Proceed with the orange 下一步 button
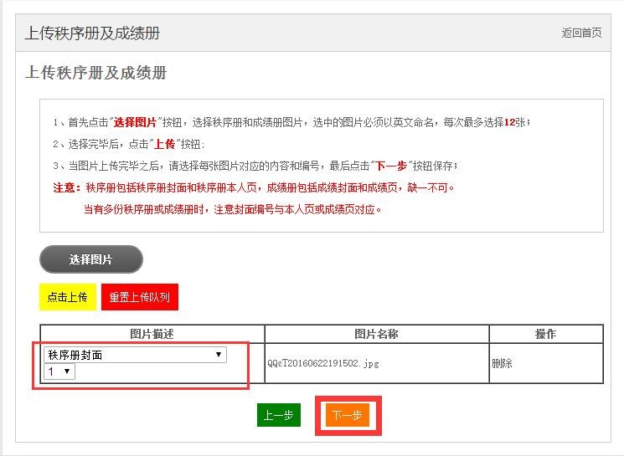The image size is (624, 456). point(347,416)
